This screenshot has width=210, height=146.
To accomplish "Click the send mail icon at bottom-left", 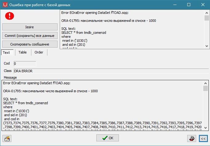I will point(7,138).
